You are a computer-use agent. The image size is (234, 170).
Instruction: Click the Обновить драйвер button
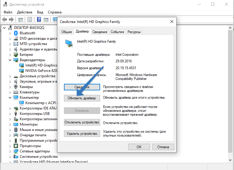coord(82,98)
